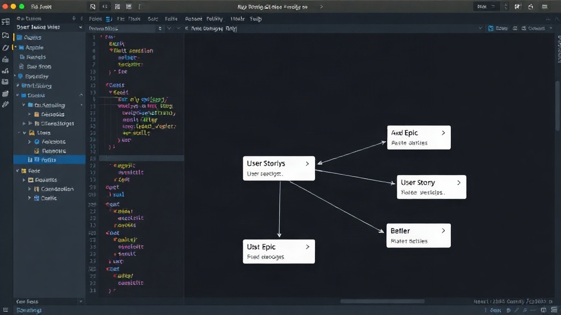Click the wrench icon in left sidebar
This screenshot has width=561, height=315.
5,104
